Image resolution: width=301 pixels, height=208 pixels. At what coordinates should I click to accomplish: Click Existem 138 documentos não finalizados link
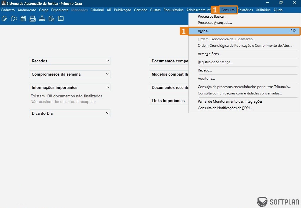point(66,96)
